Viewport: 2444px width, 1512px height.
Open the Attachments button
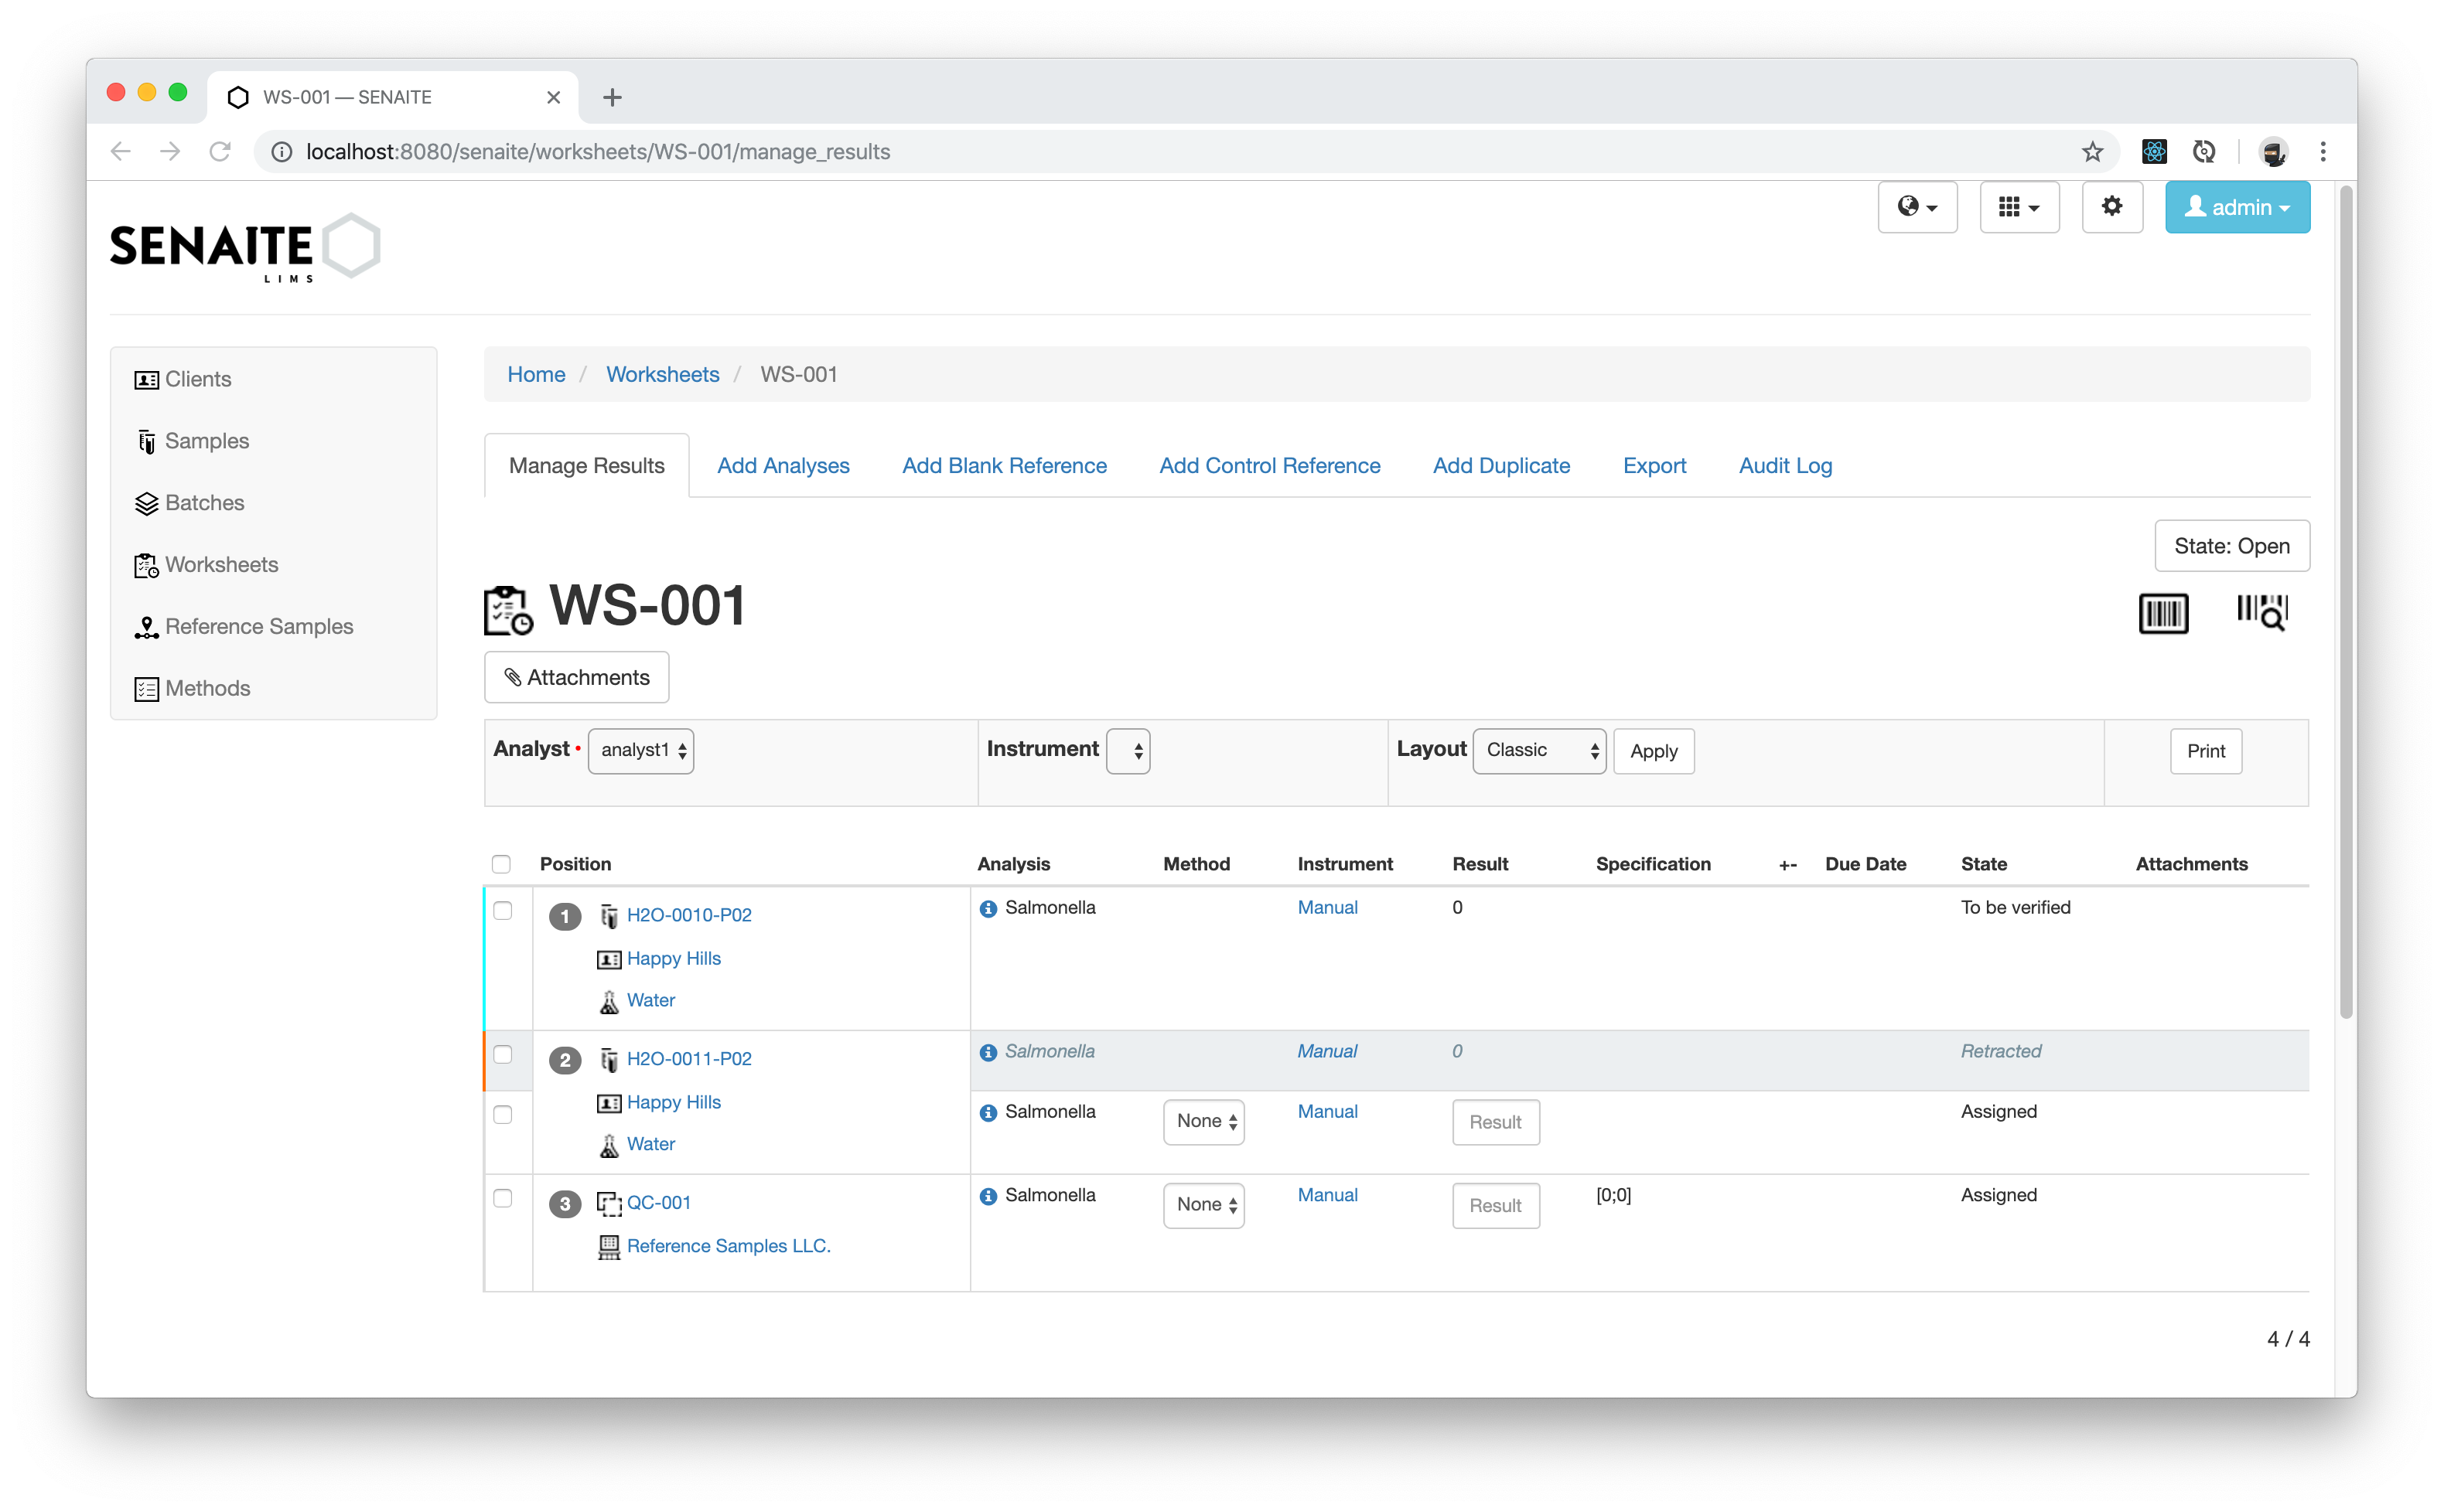tap(576, 677)
